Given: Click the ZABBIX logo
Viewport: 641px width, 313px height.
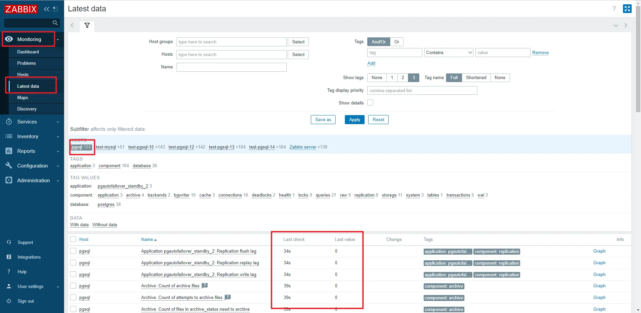Looking at the screenshot, I should (x=21, y=9).
